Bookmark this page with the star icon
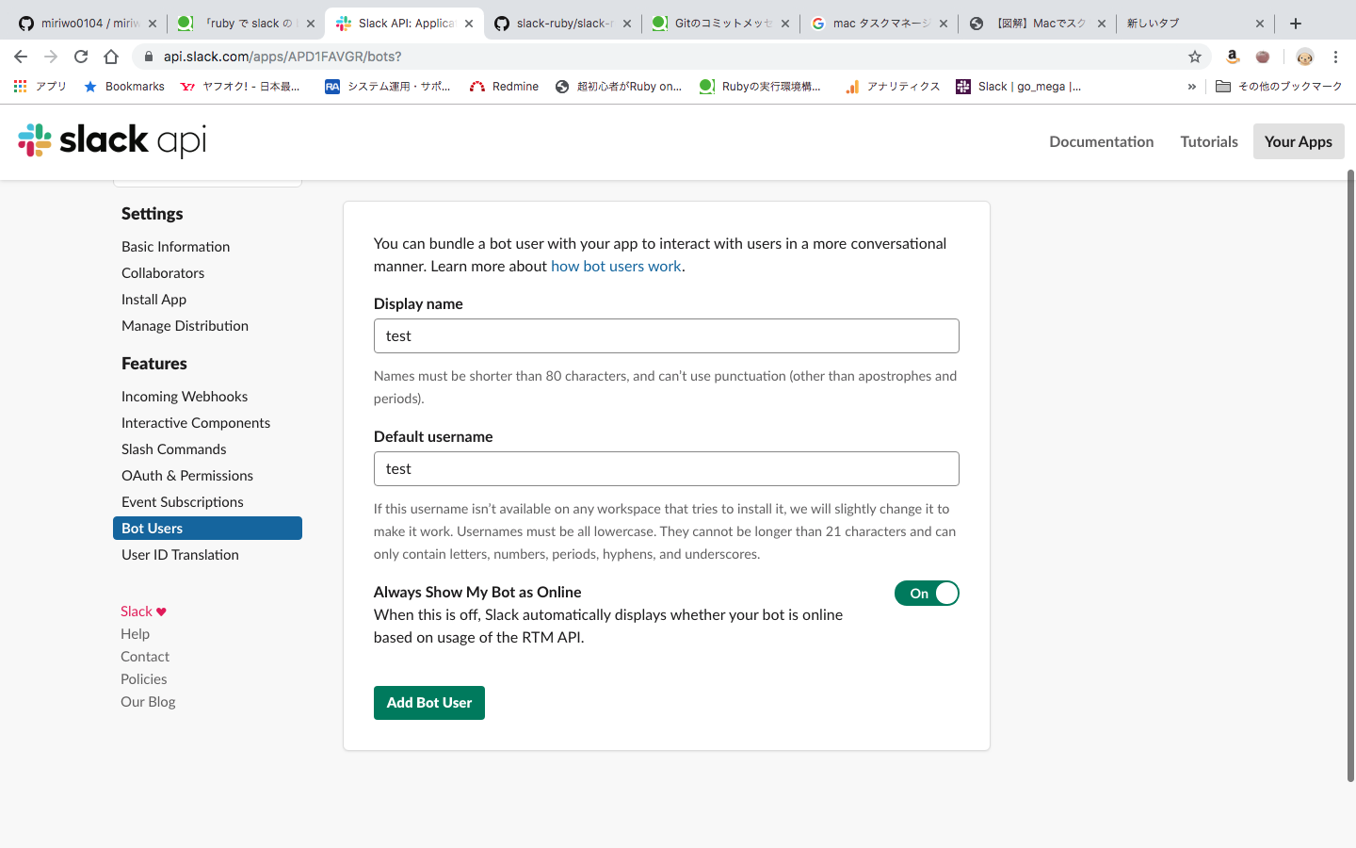The image size is (1356, 848). [1195, 57]
